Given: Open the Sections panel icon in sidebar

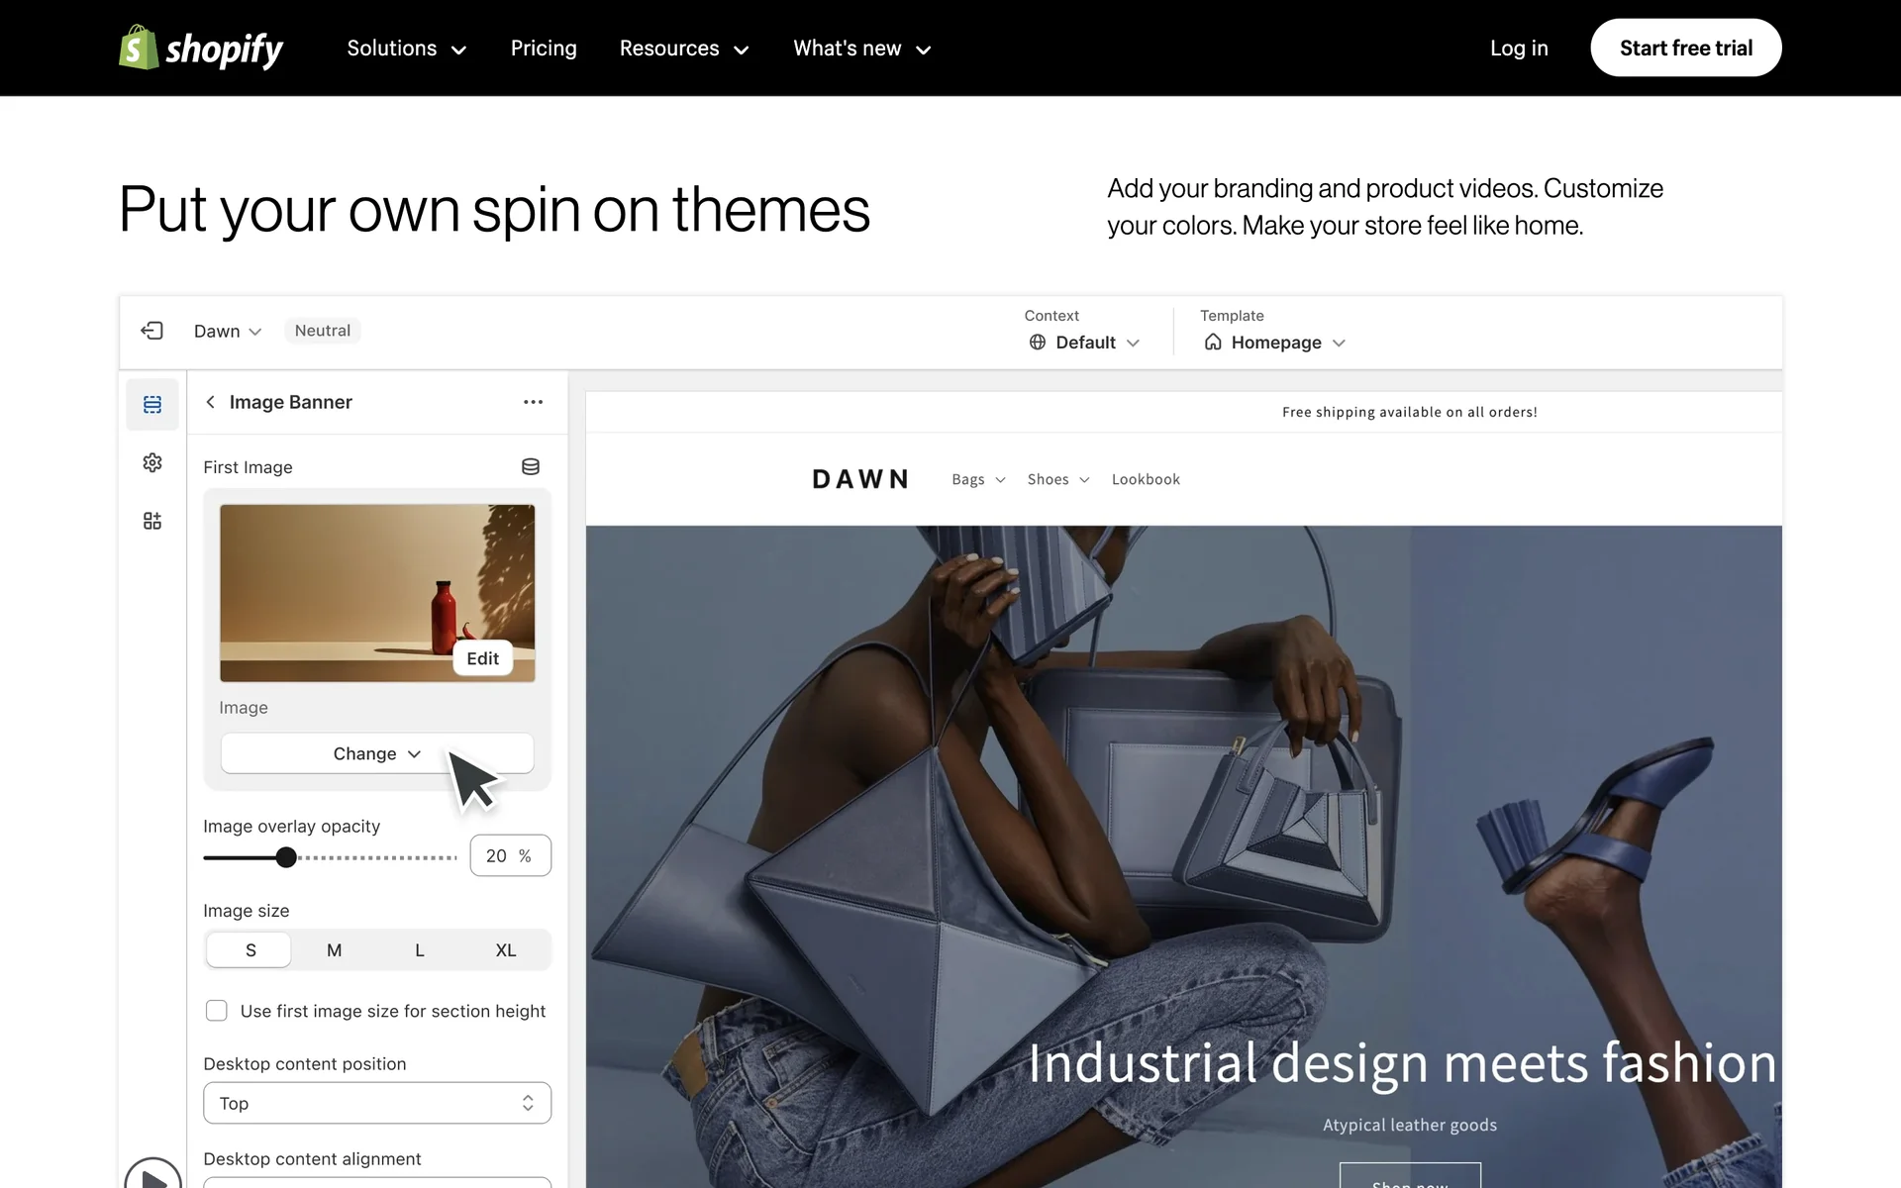Looking at the screenshot, I should pyautogui.click(x=152, y=404).
